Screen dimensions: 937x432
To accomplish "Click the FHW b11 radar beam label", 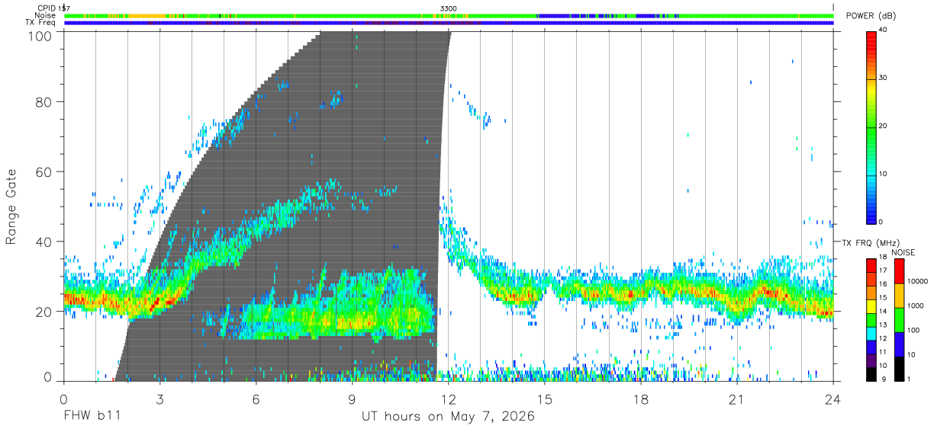I will (x=92, y=417).
